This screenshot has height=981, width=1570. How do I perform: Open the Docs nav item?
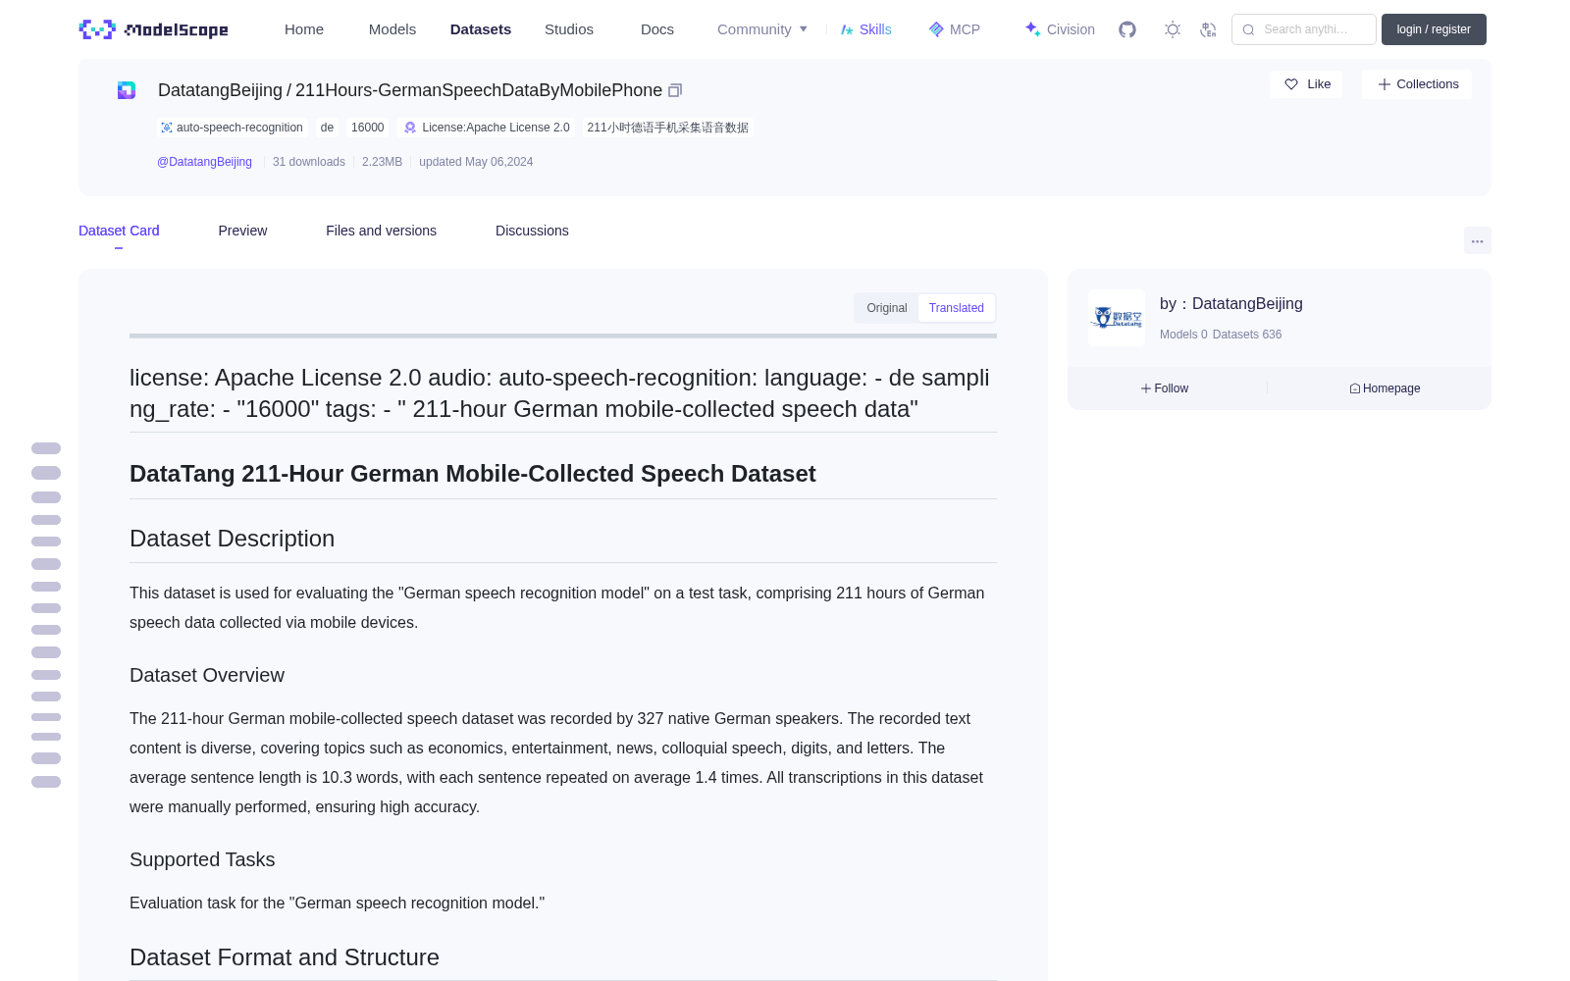point(657,29)
